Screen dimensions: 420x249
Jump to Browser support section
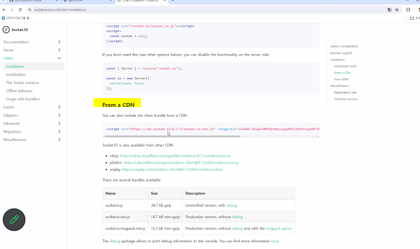[341, 53]
